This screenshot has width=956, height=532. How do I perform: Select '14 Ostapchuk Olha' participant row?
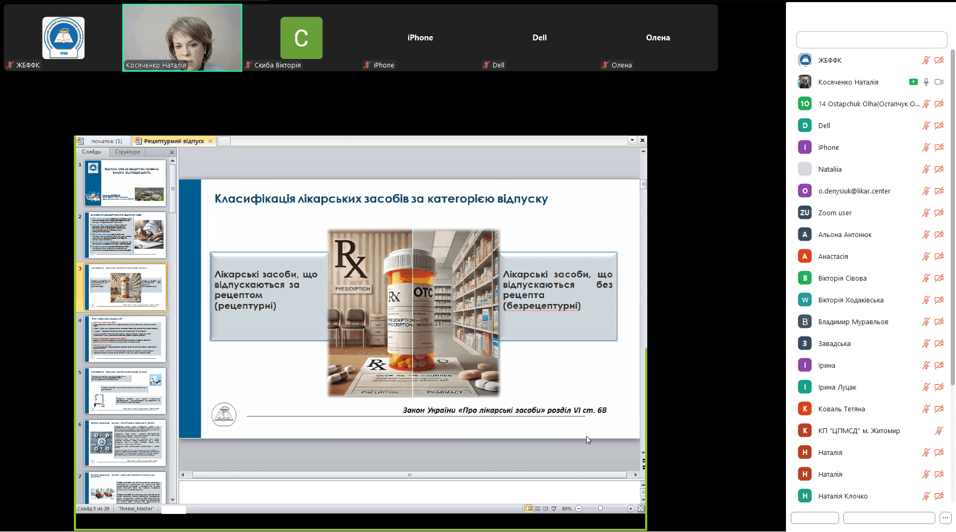(x=871, y=104)
